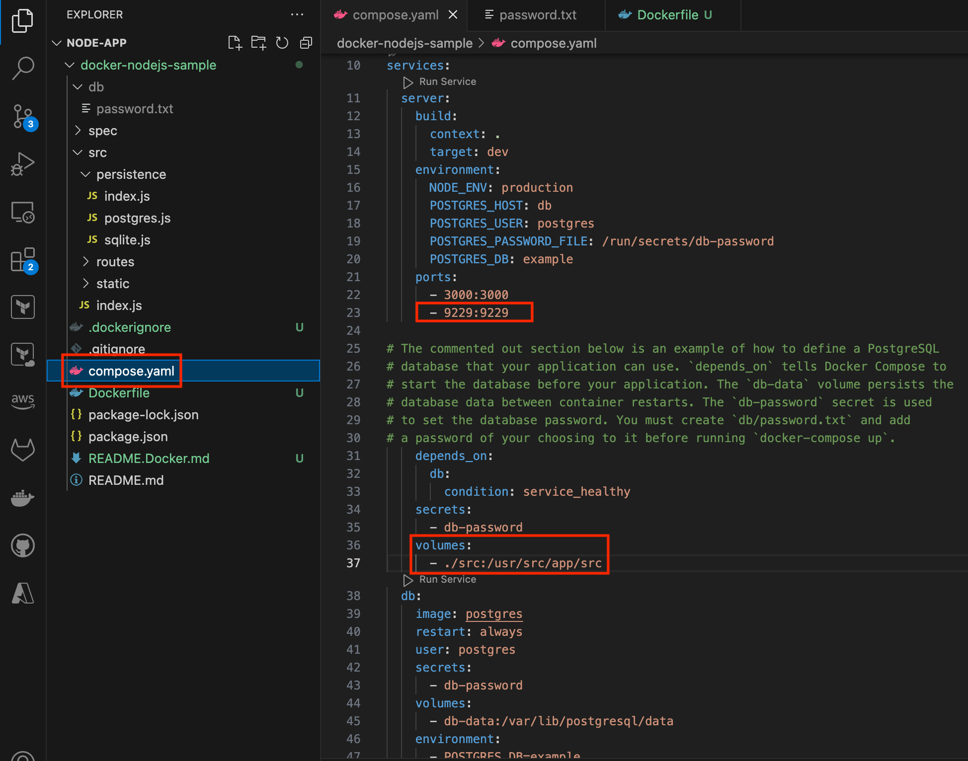Collapse all folders in Explorer
Screen dimensions: 968x761
coord(306,43)
